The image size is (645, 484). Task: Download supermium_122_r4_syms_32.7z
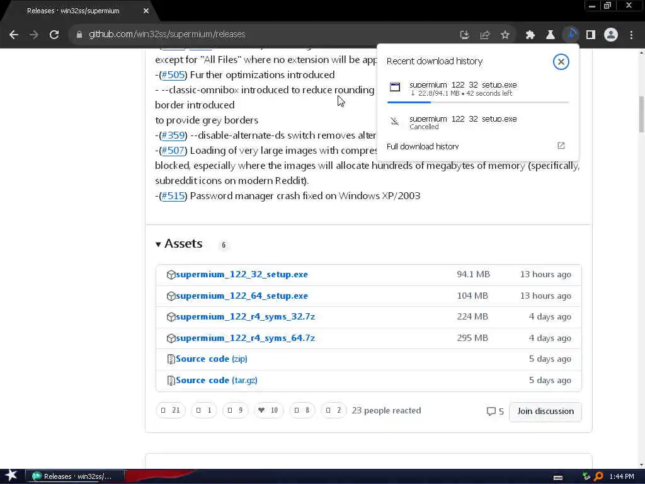[x=246, y=317]
